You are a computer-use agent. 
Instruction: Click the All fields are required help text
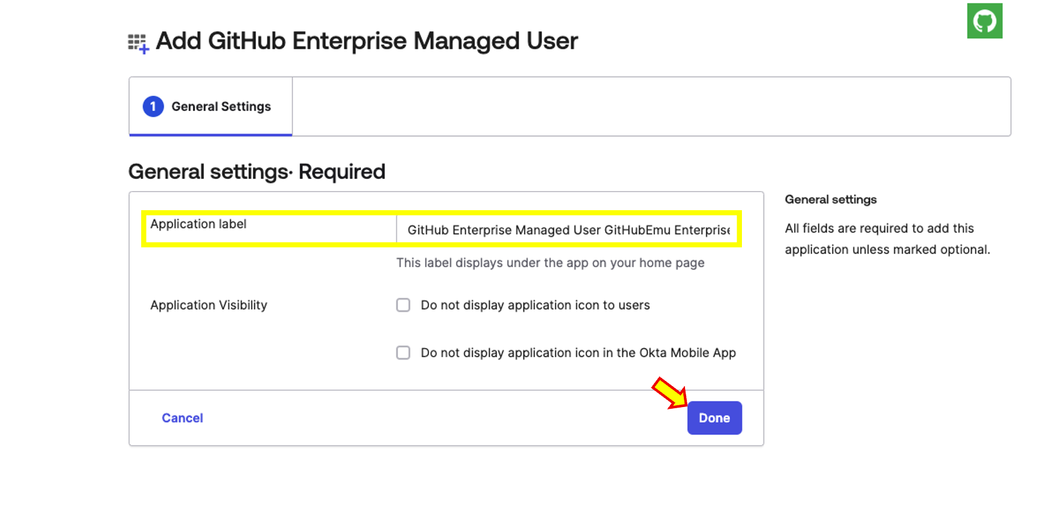887,239
